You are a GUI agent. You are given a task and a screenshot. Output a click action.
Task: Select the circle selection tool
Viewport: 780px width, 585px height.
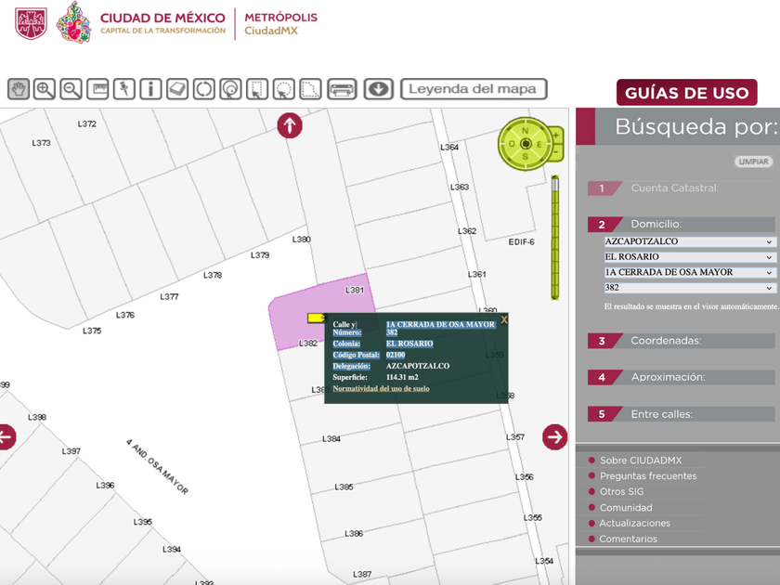(x=283, y=89)
